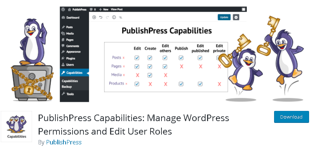
Task: Toggle the Pages Edit others checkbox
Action: click(x=165, y=67)
